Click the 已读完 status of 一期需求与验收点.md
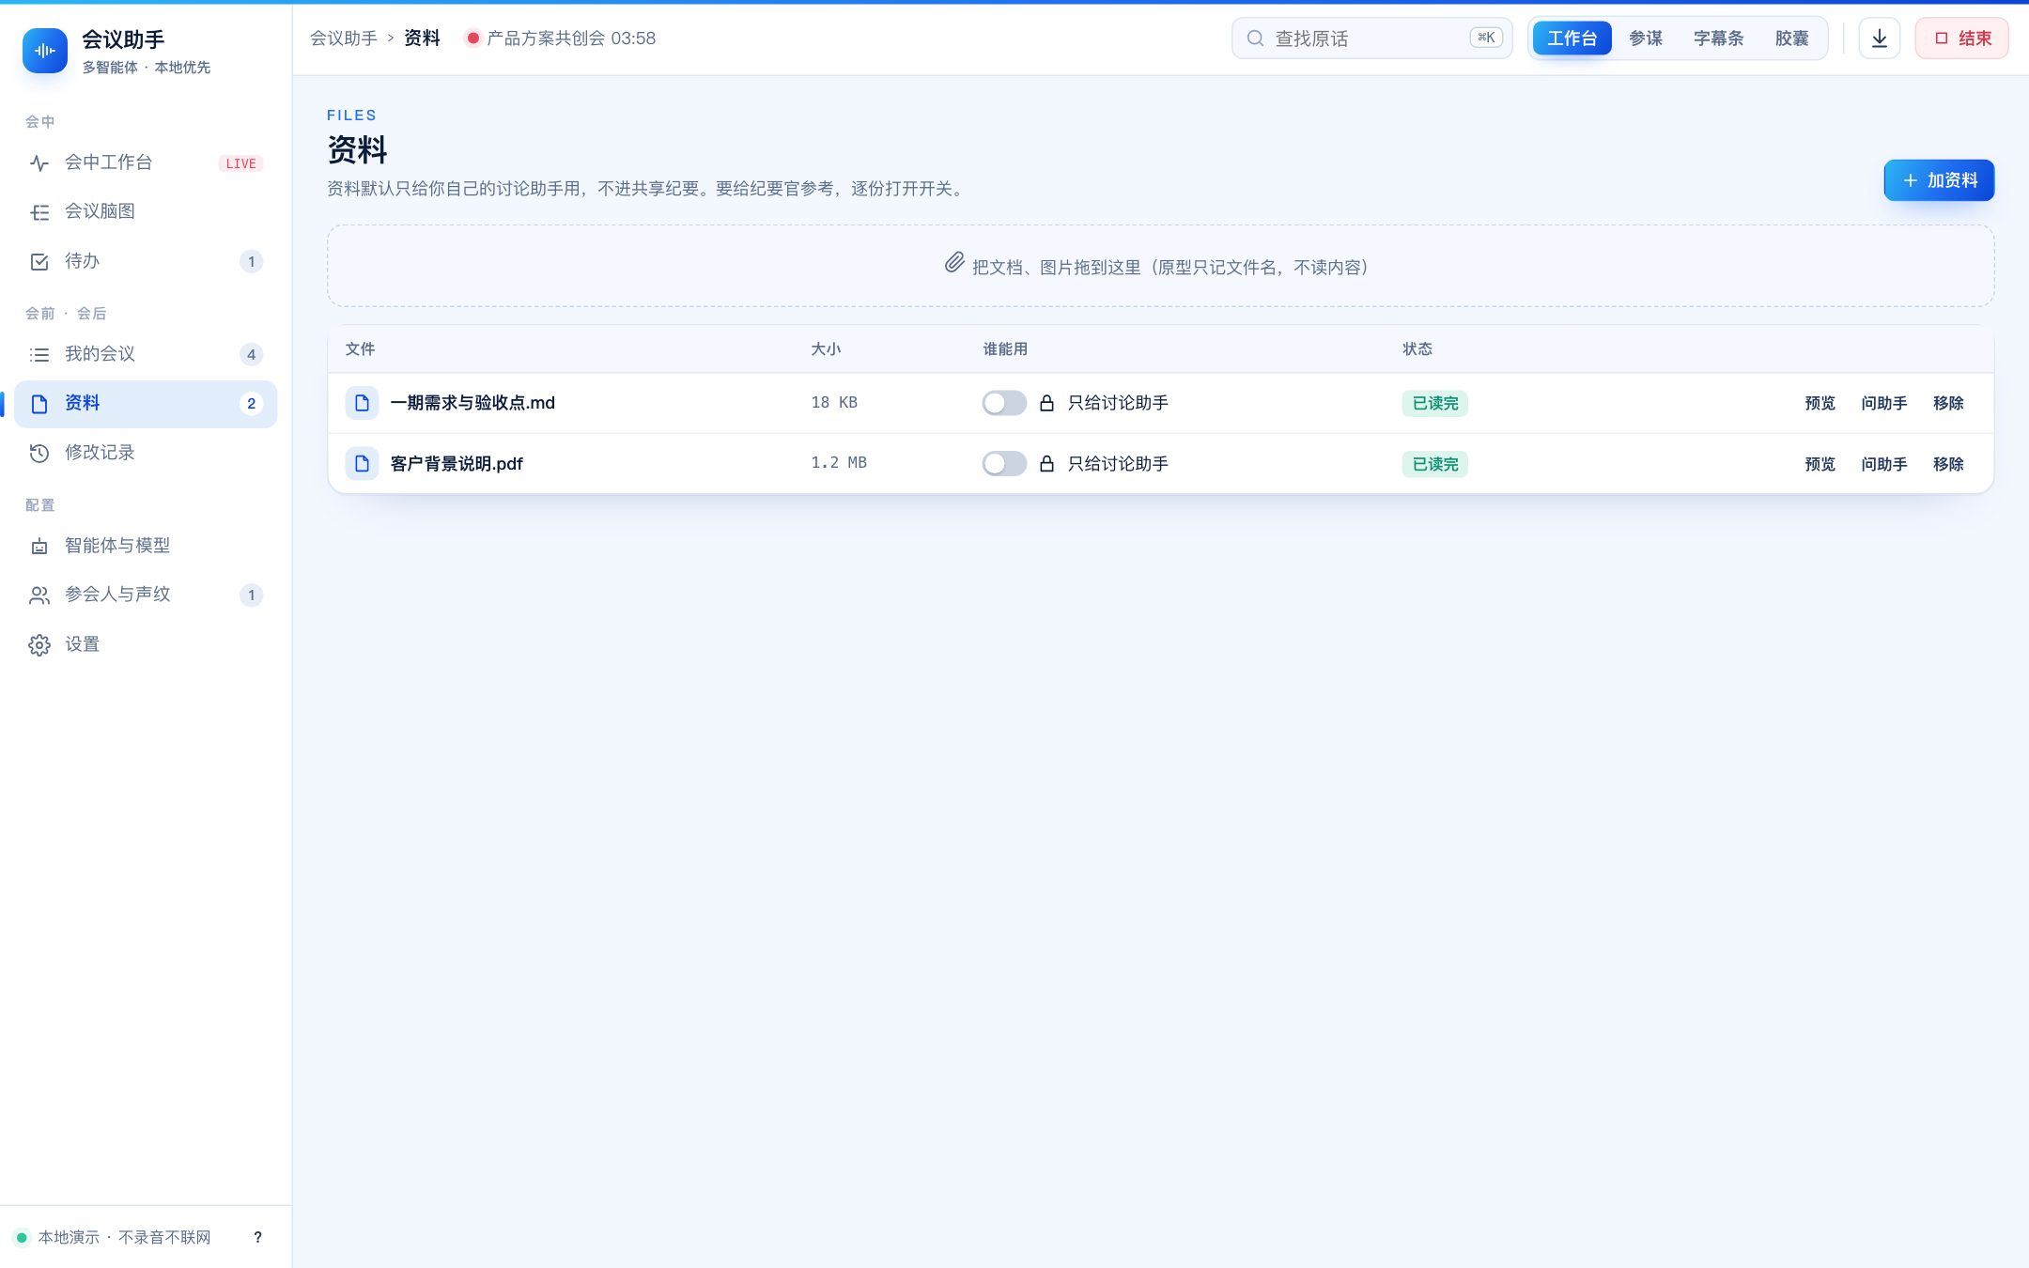Viewport: 2029px width, 1268px height. tap(1434, 403)
